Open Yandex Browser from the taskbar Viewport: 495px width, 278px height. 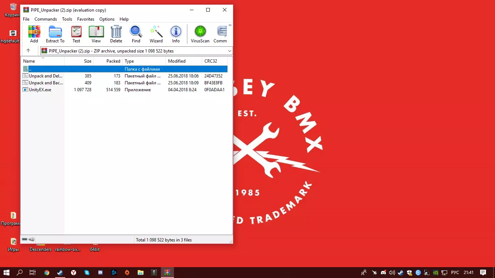pyautogui.click(x=74, y=273)
